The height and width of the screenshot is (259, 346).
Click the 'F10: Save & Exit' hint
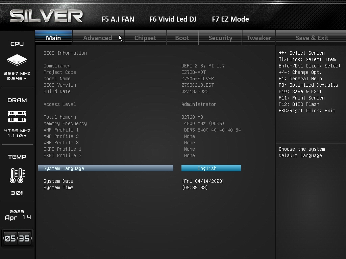click(x=300, y=91)
